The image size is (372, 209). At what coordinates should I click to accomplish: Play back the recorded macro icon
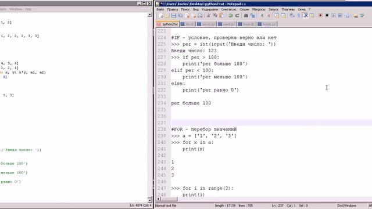333,16
